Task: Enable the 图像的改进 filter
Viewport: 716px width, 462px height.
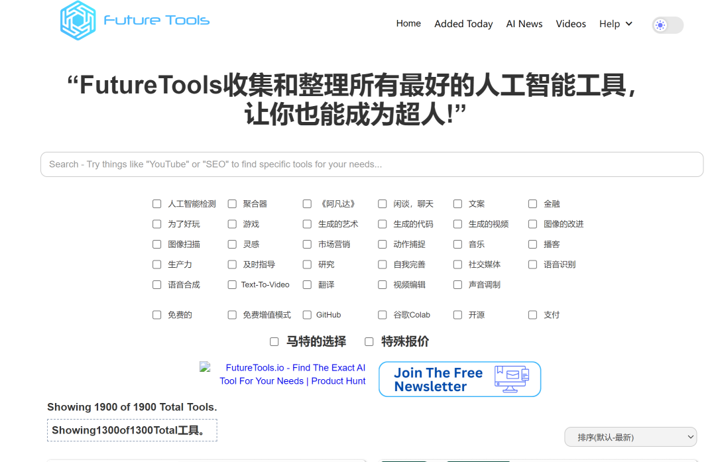Action: point(532,223)
